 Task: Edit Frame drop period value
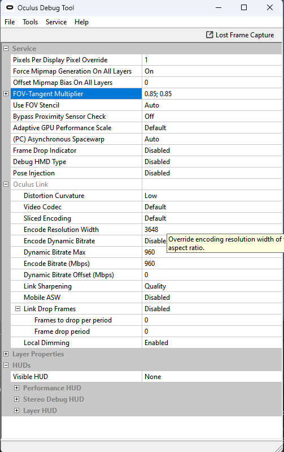coord(212,332)
